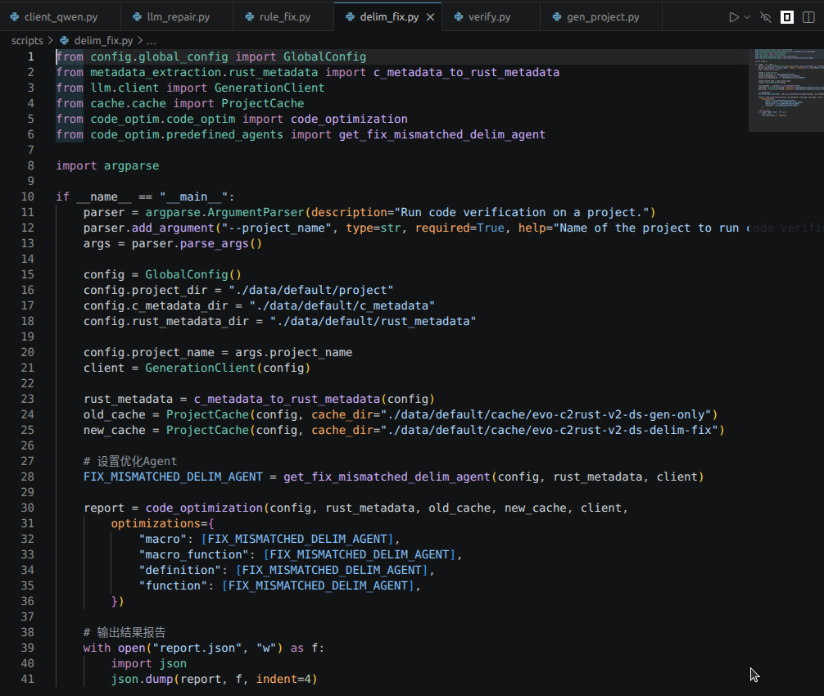Click the Python icon on llm_repair.py tab
This screenshot has width=824, height=696.
[x=137, y=17]
